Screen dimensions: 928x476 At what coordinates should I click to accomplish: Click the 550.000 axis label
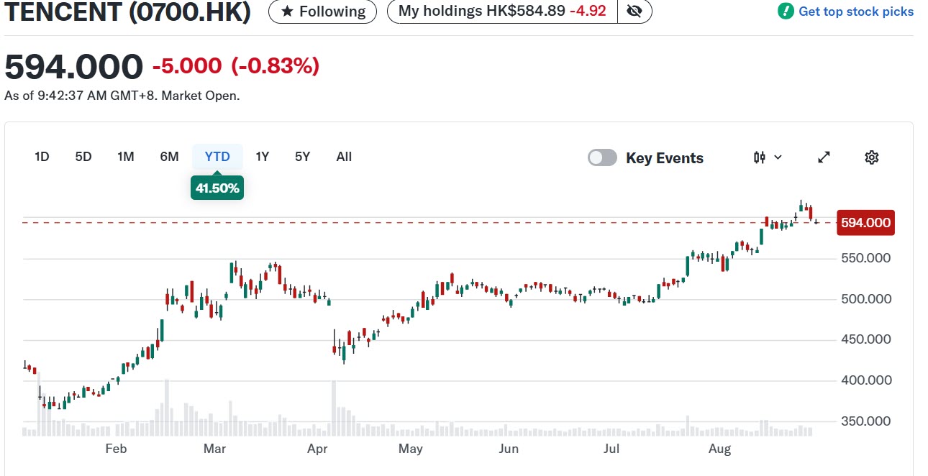(x=866, y=258)
